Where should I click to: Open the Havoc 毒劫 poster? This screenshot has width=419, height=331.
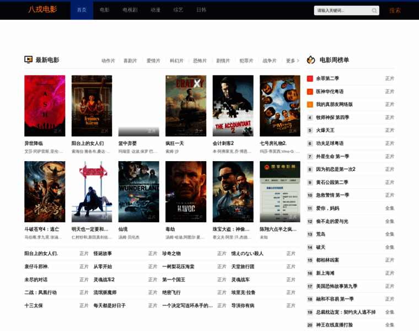(186, 191)
